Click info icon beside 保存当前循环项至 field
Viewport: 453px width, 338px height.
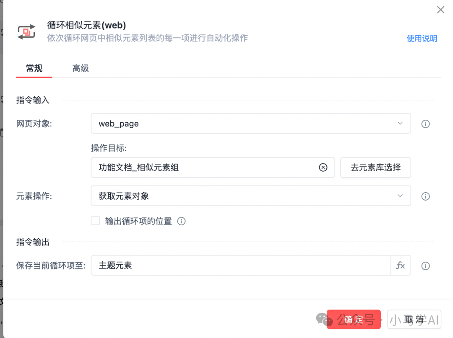(425, 266)
